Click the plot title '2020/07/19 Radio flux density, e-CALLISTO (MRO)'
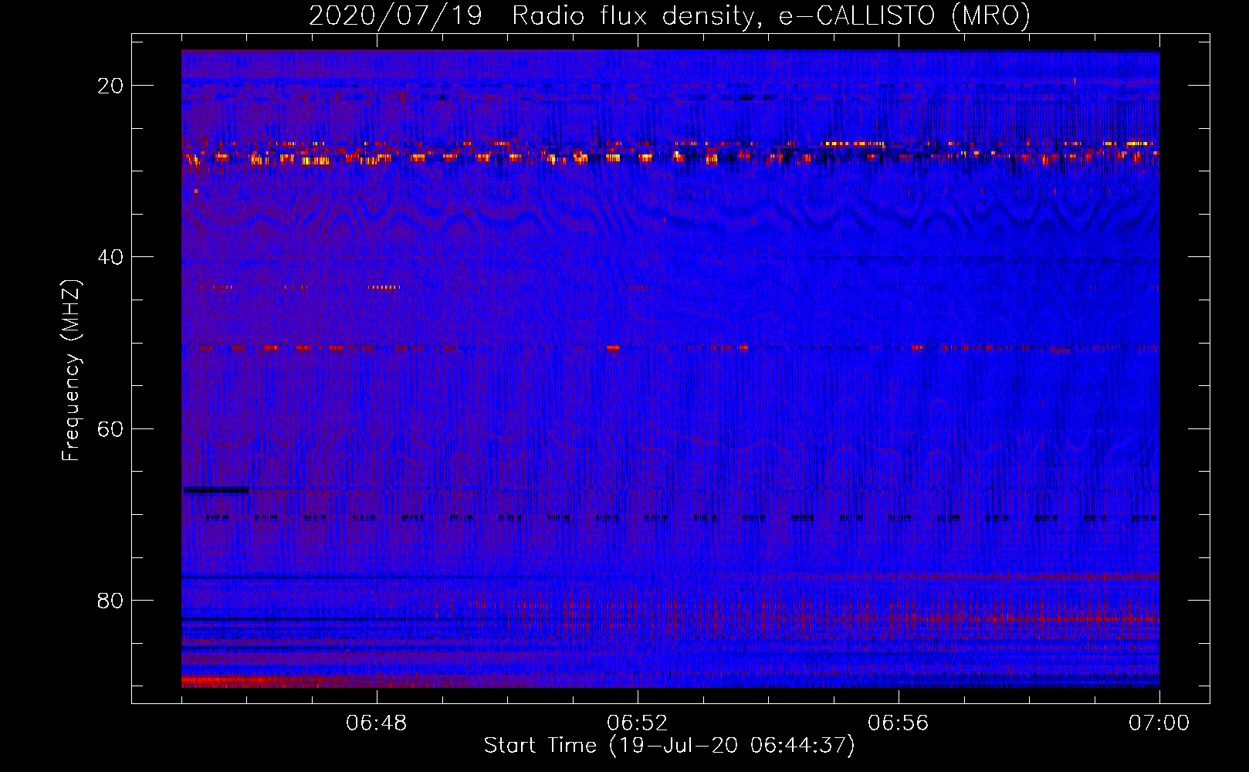Image resolution: width=1249 pixels, height=772 pixels. [669, 15]
